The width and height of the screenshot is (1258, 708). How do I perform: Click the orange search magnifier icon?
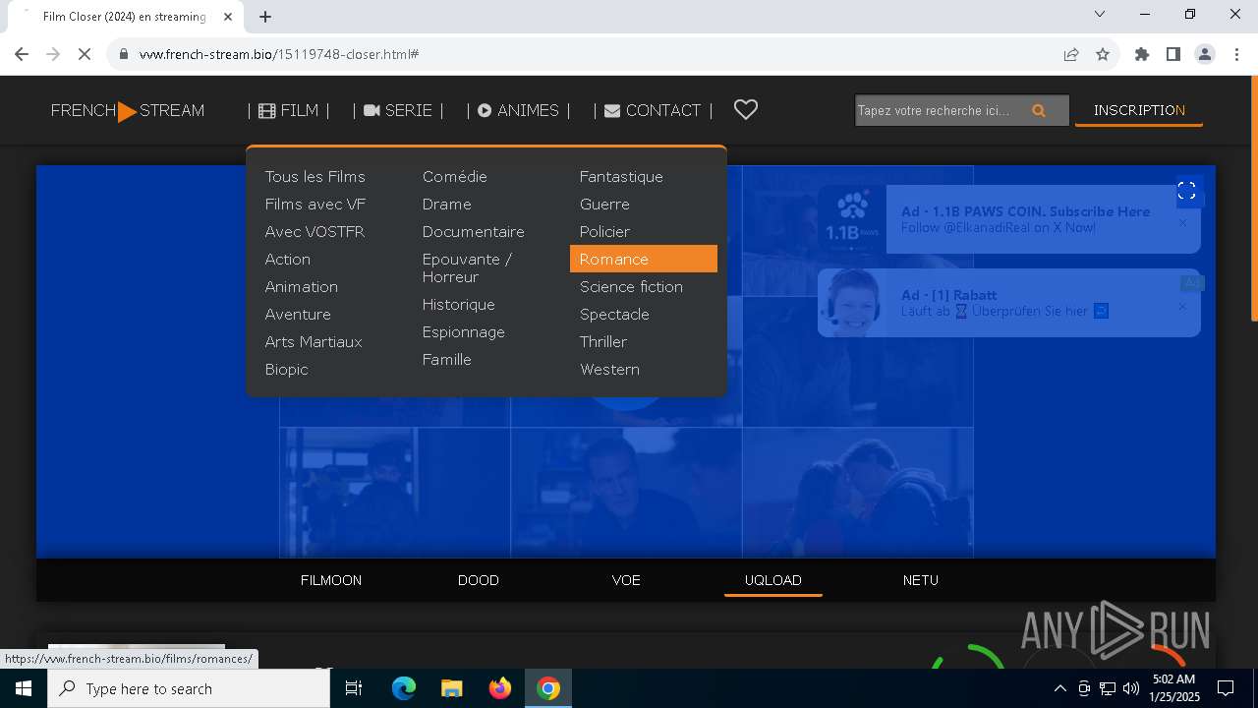1039,111
